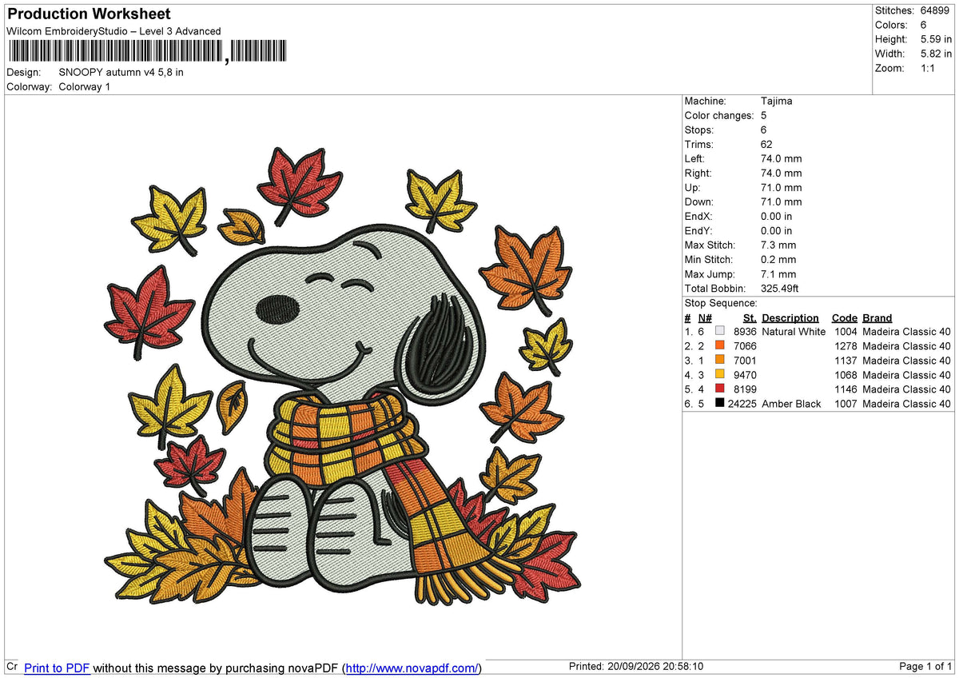Select the Max Jump value 7.1 mm

point(778,273)
